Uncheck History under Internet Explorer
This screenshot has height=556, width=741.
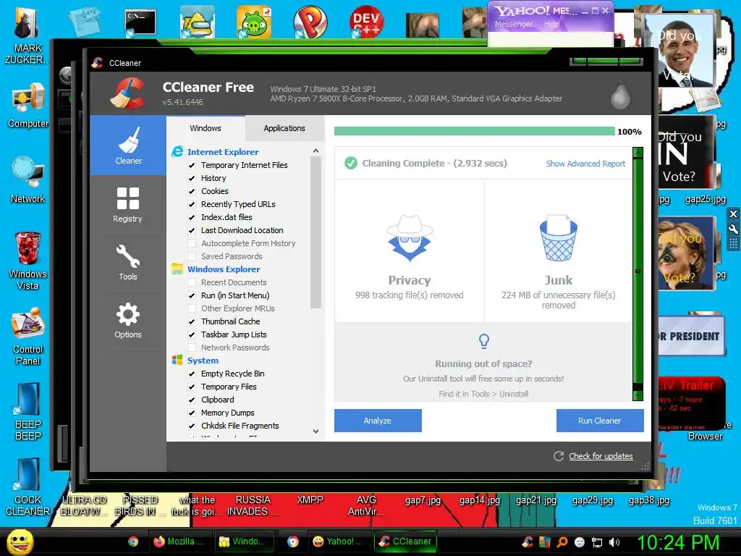click(192, 178)
